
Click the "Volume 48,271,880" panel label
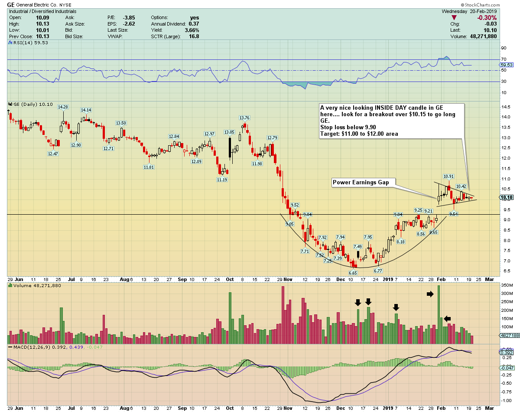coord(35,285)
